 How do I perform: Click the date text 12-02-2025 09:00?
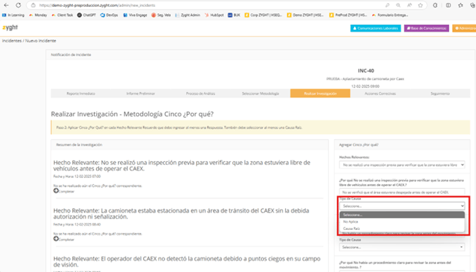coord(365,87)
